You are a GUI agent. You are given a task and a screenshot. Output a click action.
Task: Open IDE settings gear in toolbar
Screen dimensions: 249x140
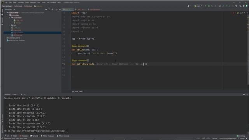pos(244,6)
